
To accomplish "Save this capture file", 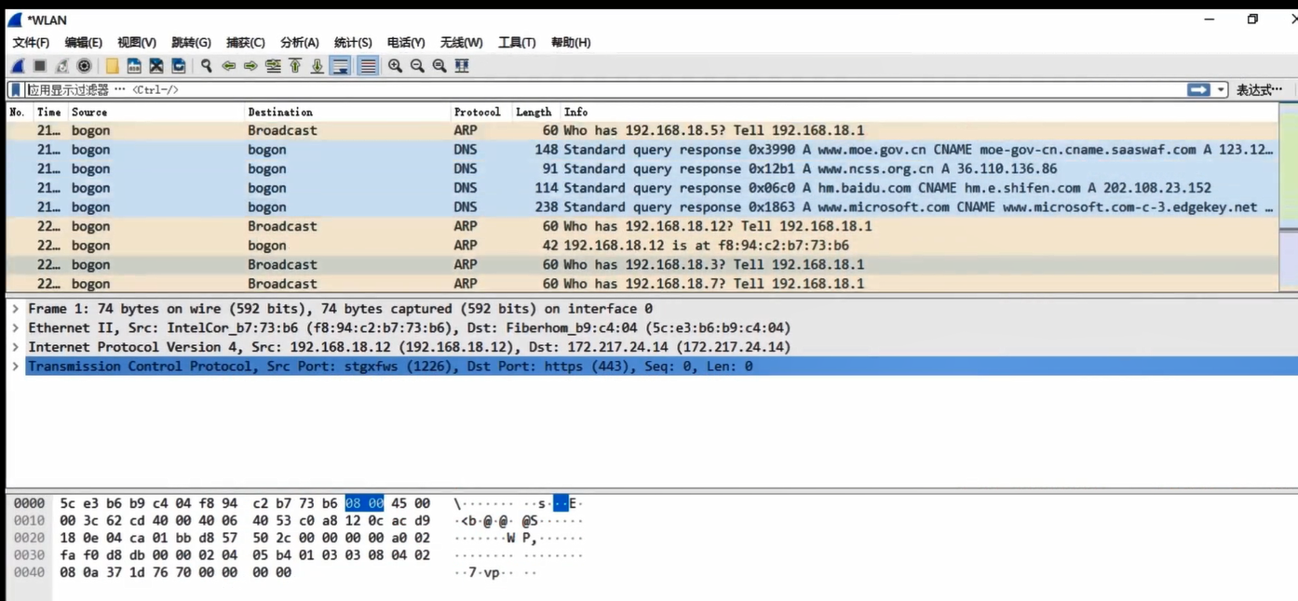I will [134, 66].
